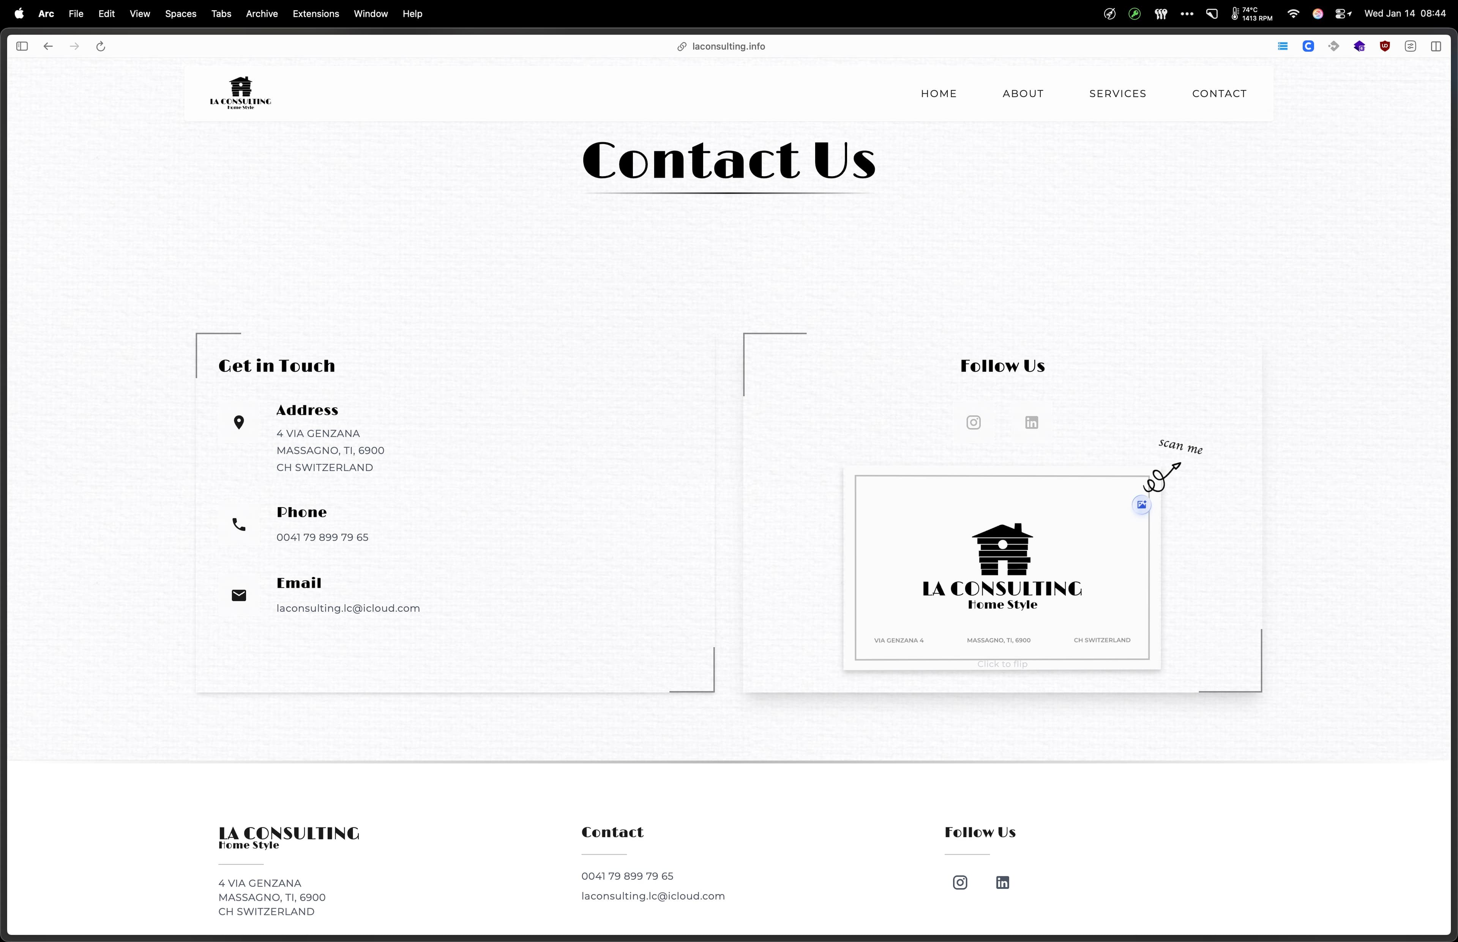The width and height of the screenshot is (1458, 942).
Task: Open the CONTACT page link
Action: [x=1219, y=94]
